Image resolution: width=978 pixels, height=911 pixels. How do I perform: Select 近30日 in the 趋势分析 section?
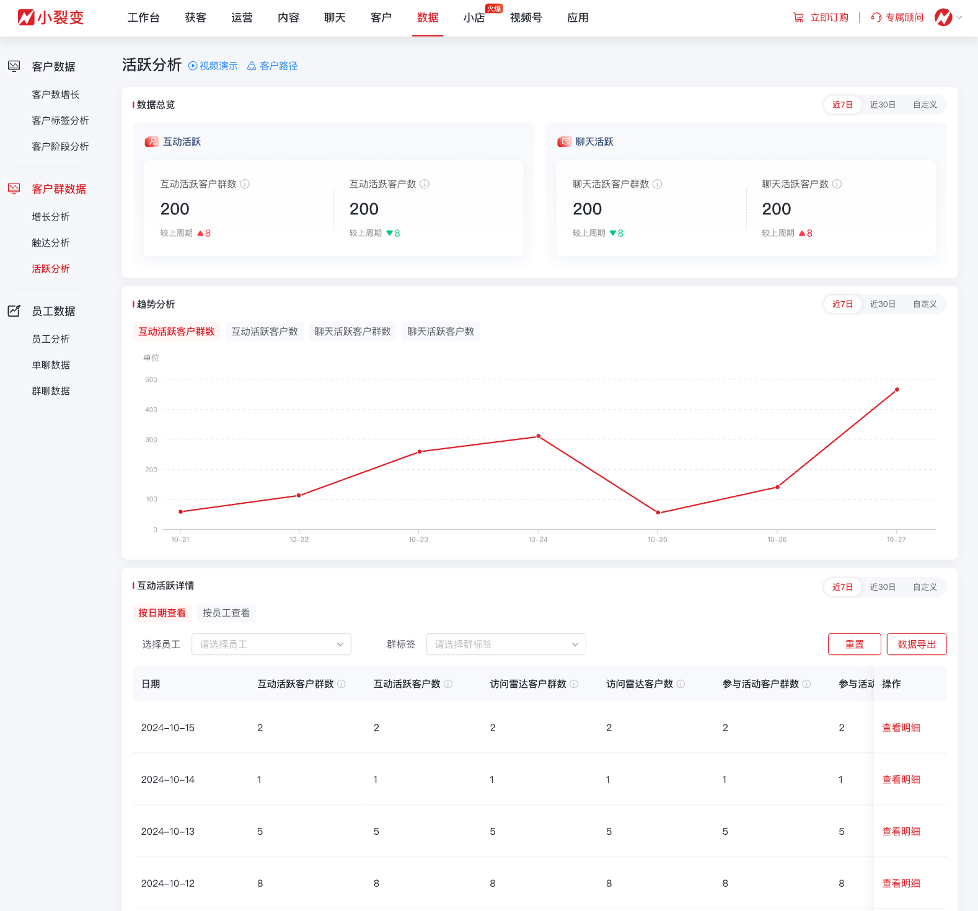click(x=883, y=304)
